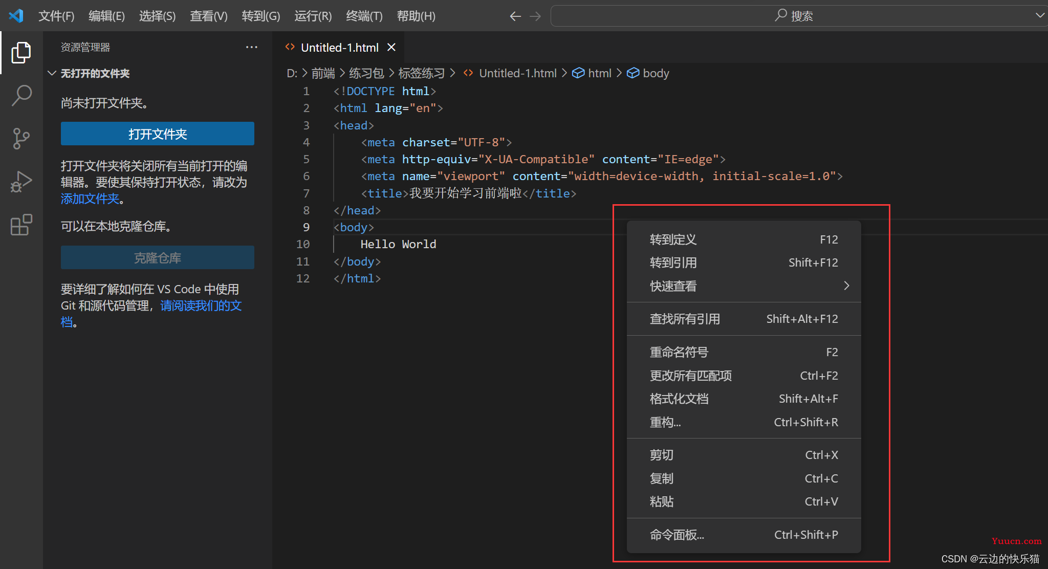The height and width of the screenshot is (569, 1048).
Task: Open the Run and Debug view
Action: [21, 181]
